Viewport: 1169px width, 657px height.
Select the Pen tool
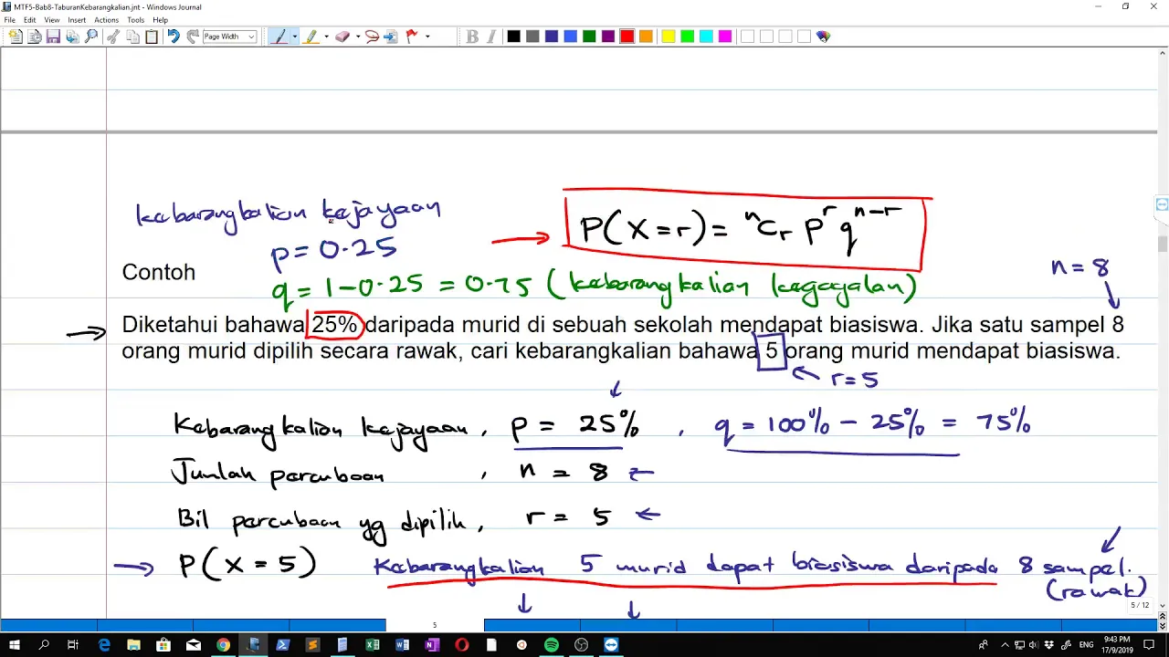tap(279, 36)
